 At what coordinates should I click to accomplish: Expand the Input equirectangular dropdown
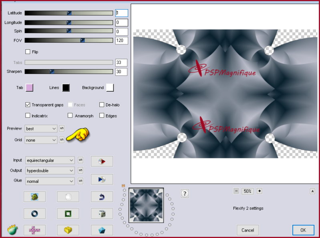coord(50,160)
